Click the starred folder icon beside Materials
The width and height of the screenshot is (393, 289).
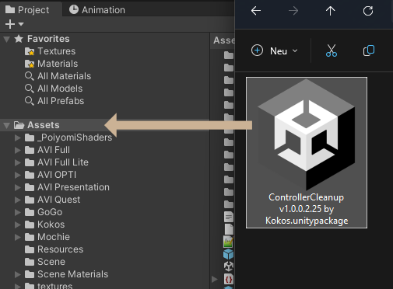pyautogui.click(x=30, y=64)
